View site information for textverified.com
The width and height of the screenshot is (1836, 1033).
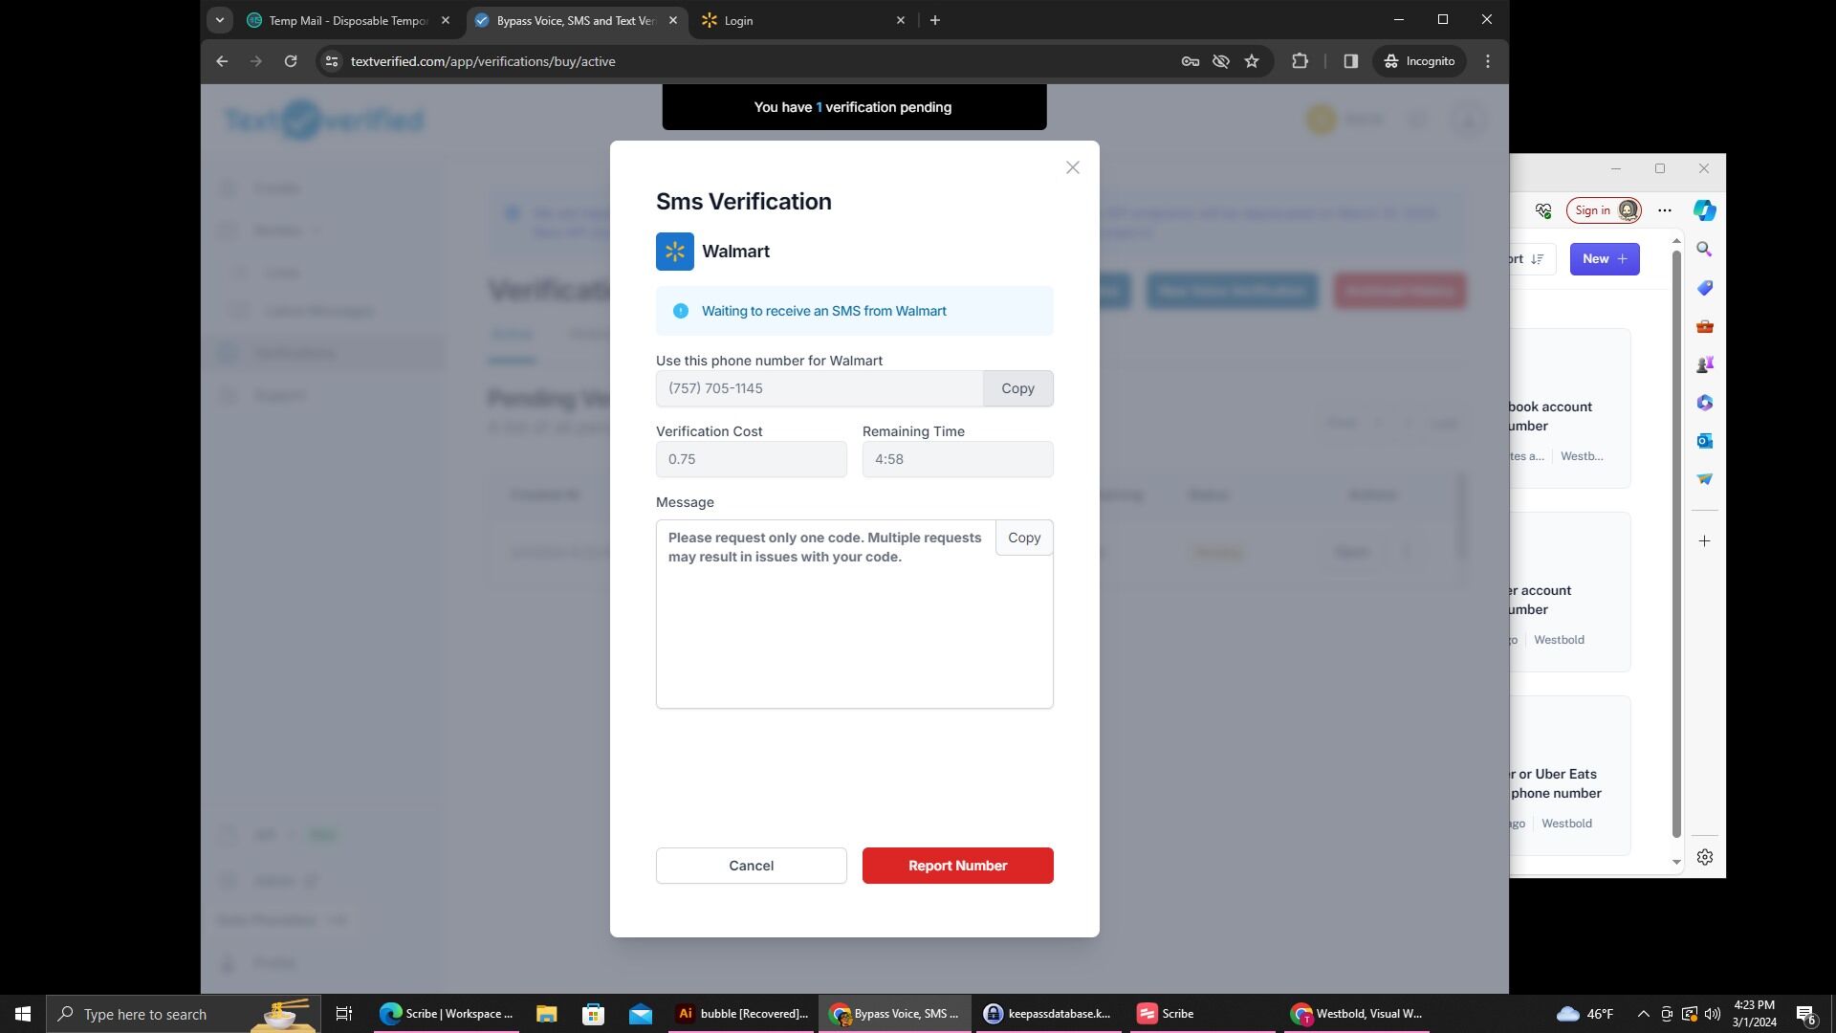tap(331, 61)
